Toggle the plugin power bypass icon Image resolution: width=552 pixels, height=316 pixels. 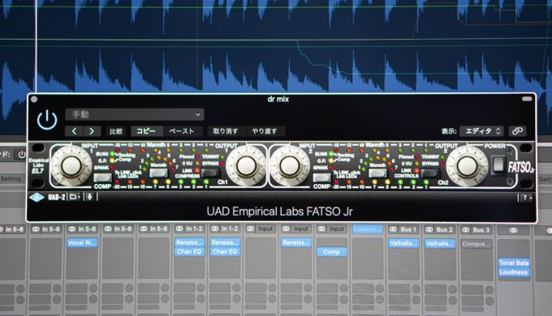(x=47, y=120)
